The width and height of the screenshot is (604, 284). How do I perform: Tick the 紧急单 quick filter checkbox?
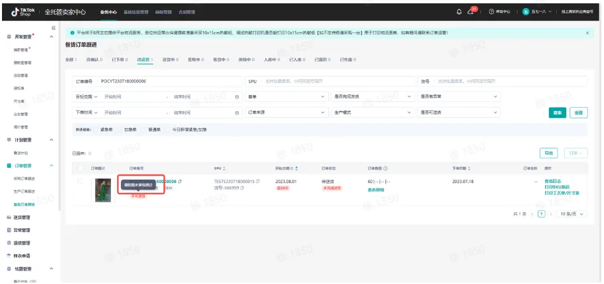coord(96,130)
